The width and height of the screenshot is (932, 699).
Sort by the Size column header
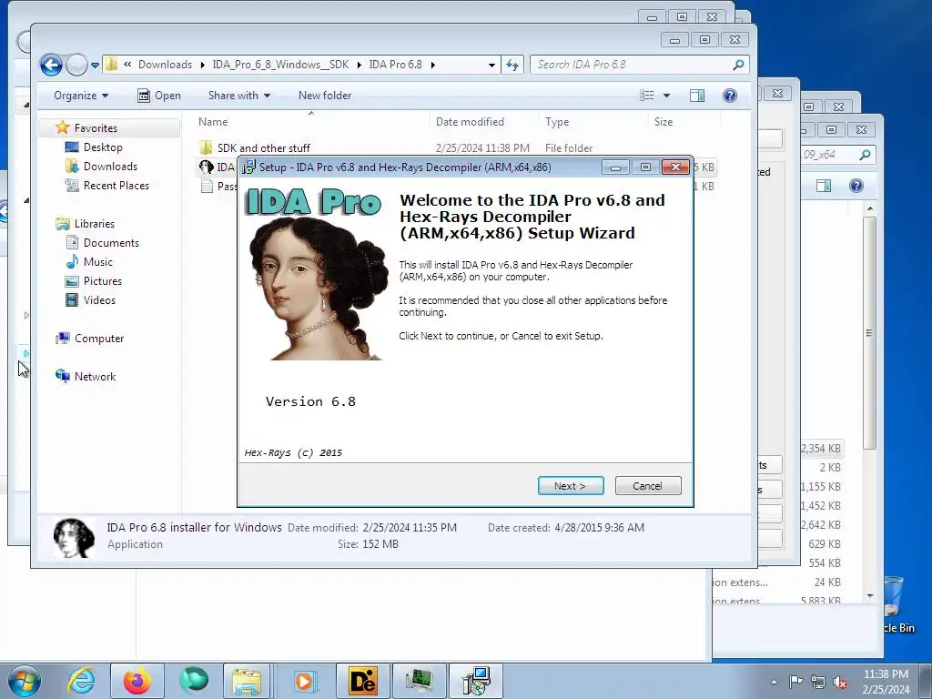(664, 121)
